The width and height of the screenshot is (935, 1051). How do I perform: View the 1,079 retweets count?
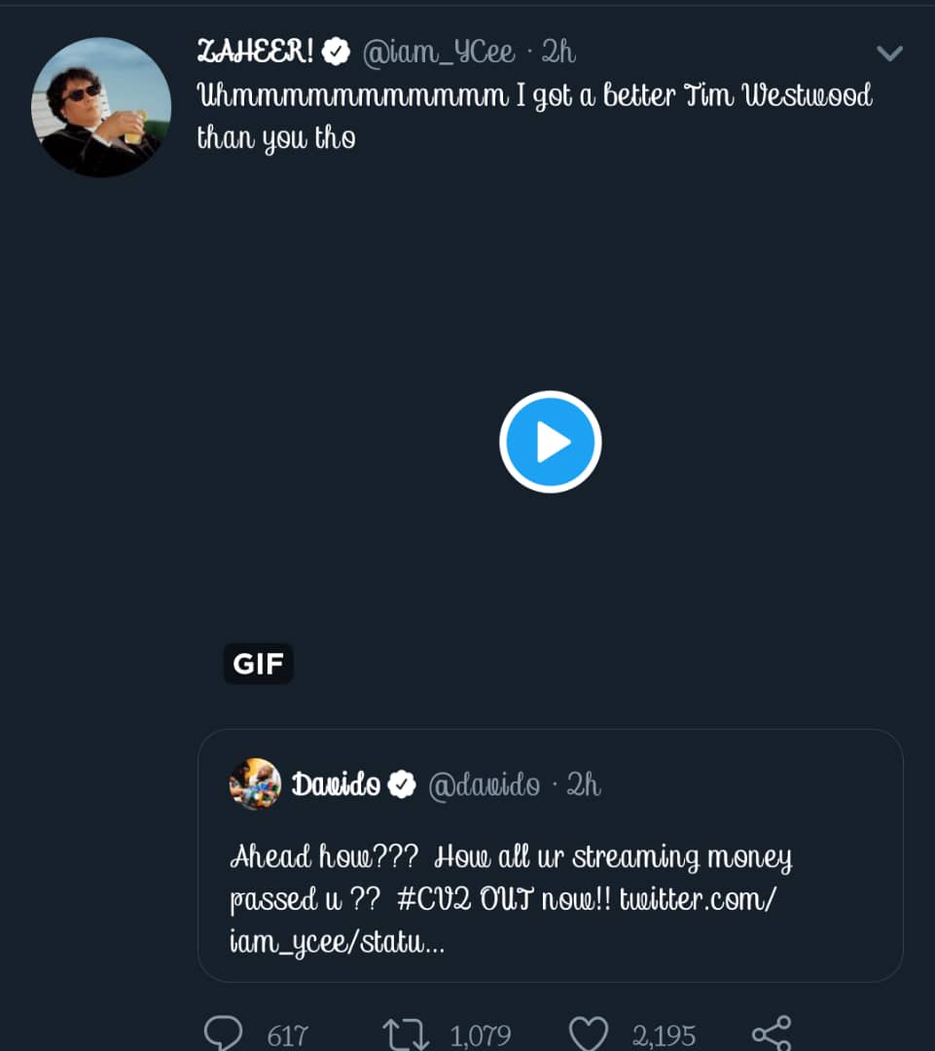point(480,1035)
